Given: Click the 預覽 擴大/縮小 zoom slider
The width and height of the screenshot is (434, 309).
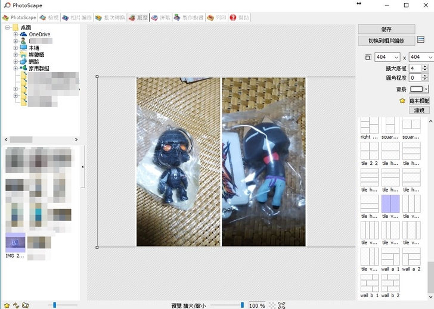Looking at the screenshot, I should [x=227, y=305].
